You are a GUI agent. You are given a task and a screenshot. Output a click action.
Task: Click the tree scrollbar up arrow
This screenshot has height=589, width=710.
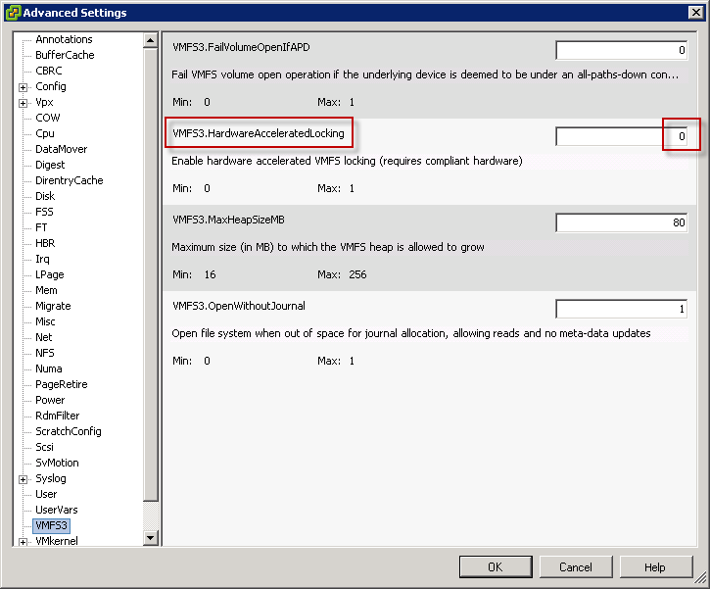click(150, 40)
